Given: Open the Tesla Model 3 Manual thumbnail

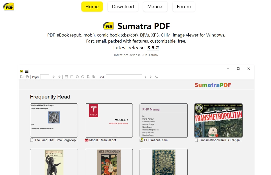Looking at the screenshot, I should click(109, 120).
